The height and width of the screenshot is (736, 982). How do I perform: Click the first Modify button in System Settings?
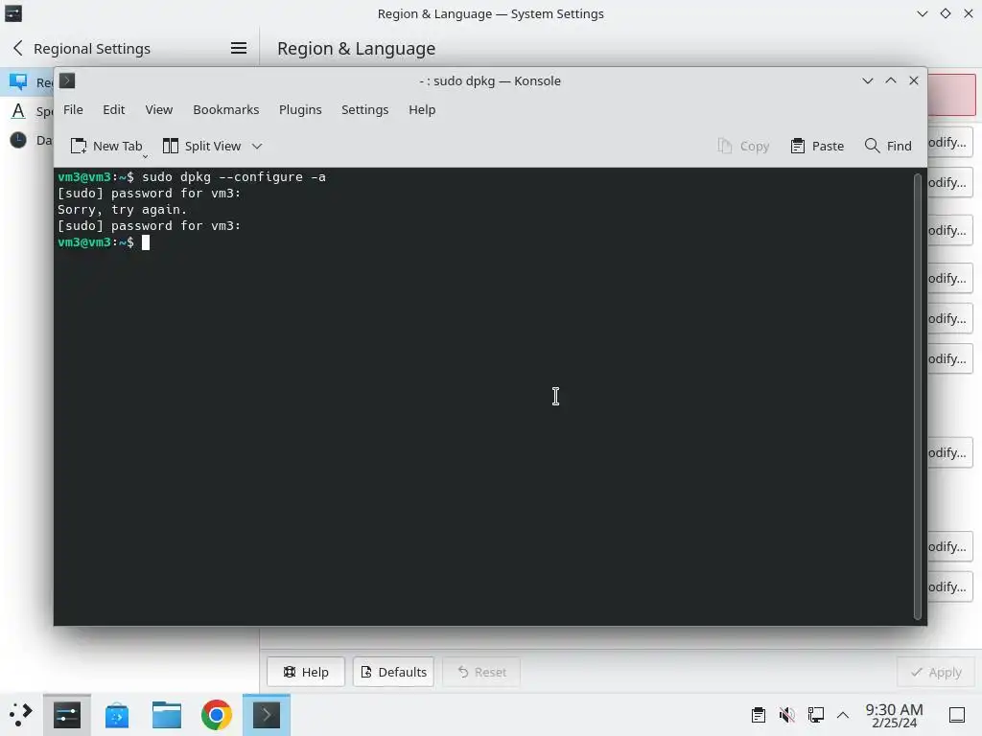949,142
